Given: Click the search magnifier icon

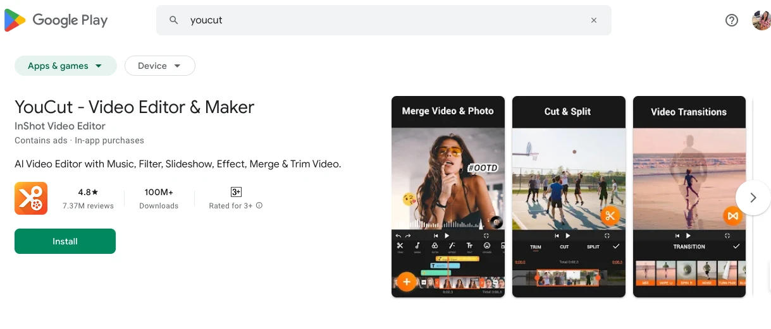Looking at the screenshot, I should [174, 20].
